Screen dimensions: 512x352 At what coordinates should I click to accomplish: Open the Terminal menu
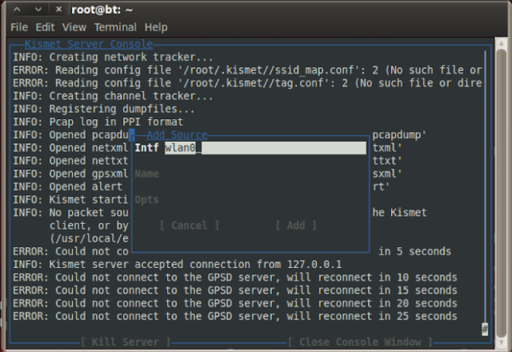click(115, 27)
